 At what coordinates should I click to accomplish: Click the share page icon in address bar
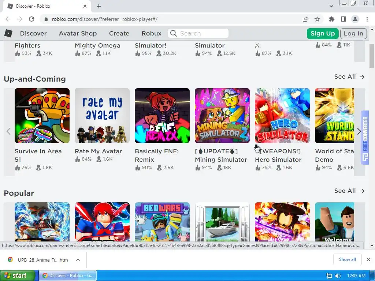pyautogui.click(x=305, y=19)
